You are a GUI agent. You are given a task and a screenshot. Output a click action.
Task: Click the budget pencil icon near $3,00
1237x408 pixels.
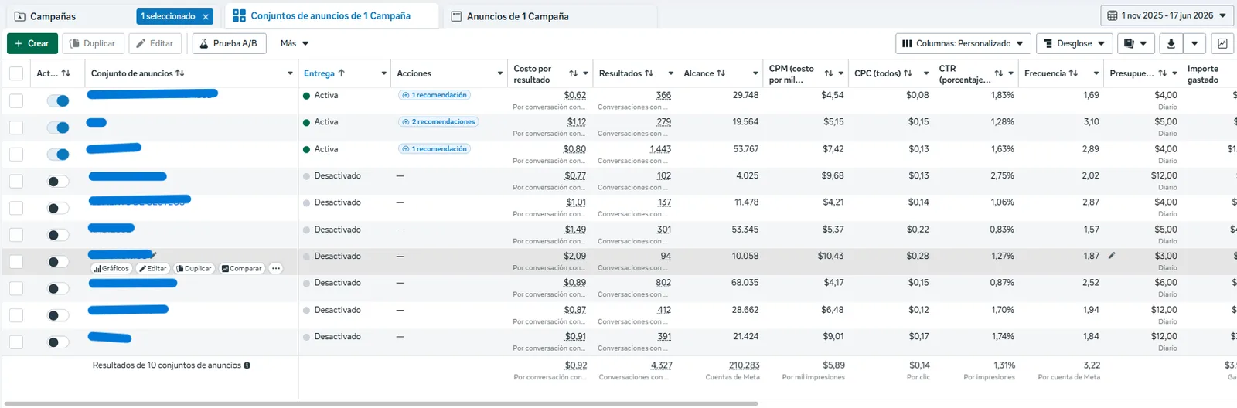(1112, 255)
